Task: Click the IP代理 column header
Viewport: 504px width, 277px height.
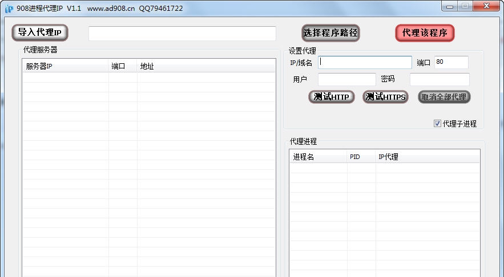Action: point(428,157)
